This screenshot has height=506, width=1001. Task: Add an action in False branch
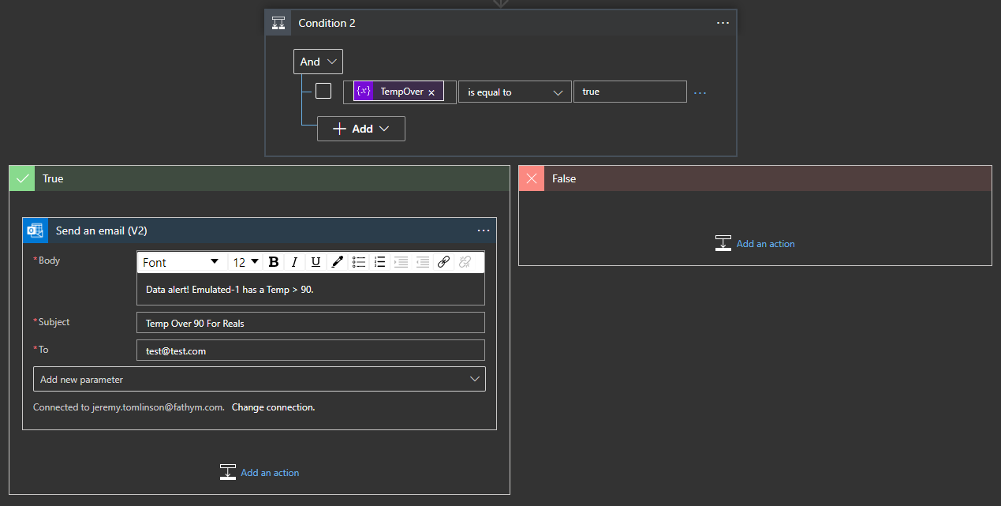click(755, 244)
